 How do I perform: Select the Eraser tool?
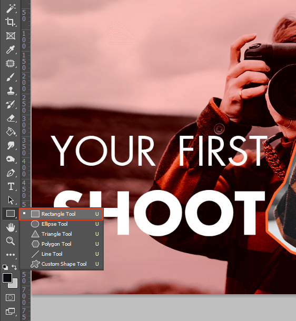tap(11, 118)
